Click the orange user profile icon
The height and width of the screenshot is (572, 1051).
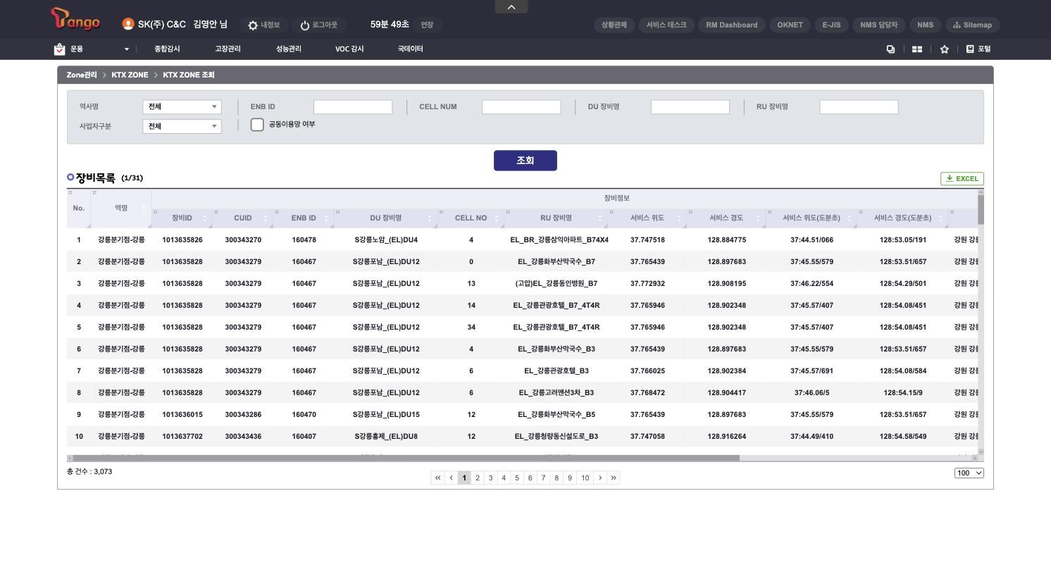[x=128, y=24]
